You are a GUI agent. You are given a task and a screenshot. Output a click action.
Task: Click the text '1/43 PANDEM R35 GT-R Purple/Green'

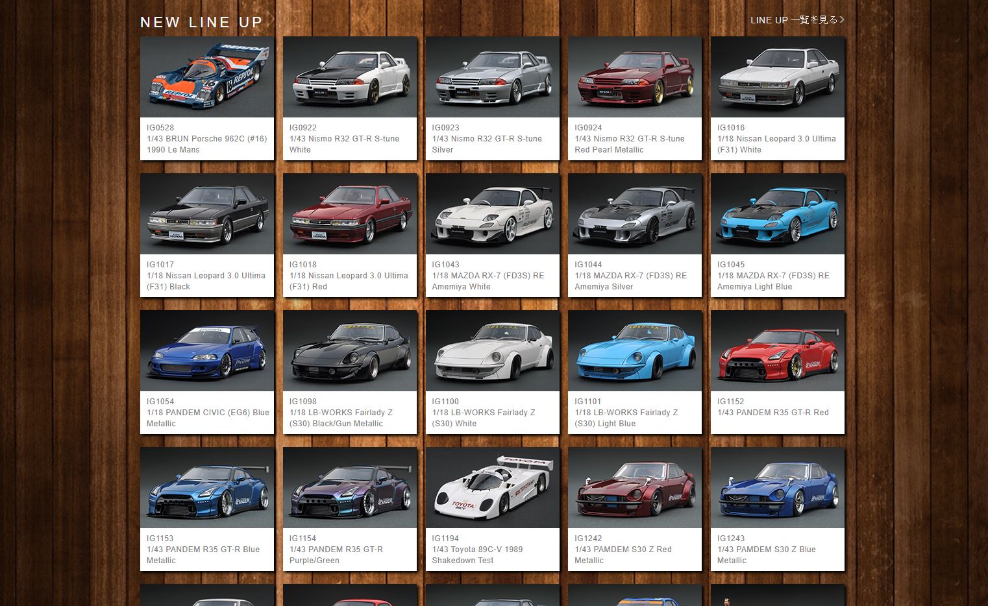point(336,555)
